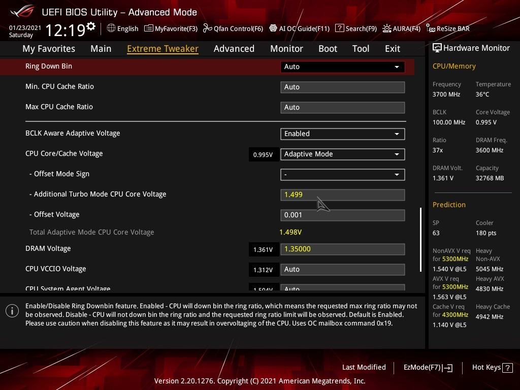Viewport: 520px width, 390px height.
Task: Open MyFavorite(F3) list icon
Action: pyautogui.click(x=149, y=28)
